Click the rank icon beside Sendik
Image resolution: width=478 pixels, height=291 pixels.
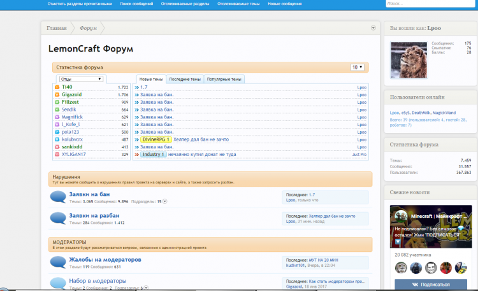click(x=57, y=110)
